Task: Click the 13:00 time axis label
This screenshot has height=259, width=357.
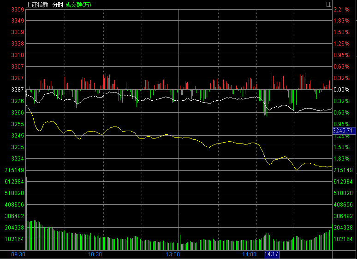Action: click(x=173, y=254)
